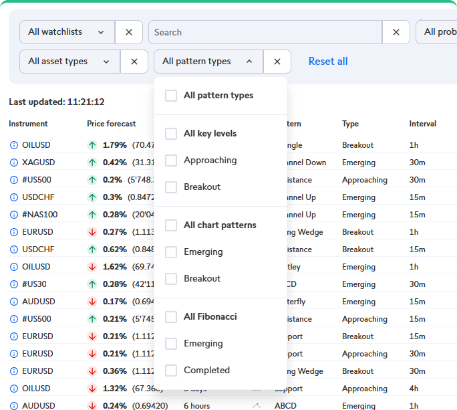Image resolution: width=457 pixels, height=410 pixels.
Task: Open info icon for EURUSD 0.36% row
Action: tap(14, 371)
